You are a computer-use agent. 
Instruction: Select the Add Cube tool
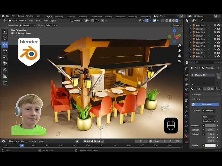[5, 83]
